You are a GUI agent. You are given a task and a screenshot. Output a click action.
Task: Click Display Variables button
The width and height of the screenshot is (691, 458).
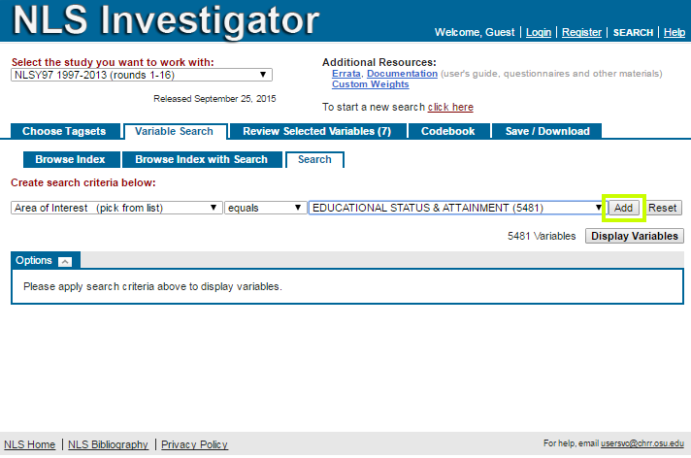pos(634,236)
